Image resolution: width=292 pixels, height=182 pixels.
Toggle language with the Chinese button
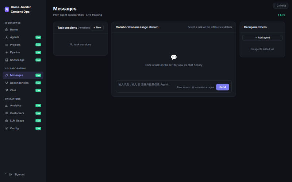[281, 5]
